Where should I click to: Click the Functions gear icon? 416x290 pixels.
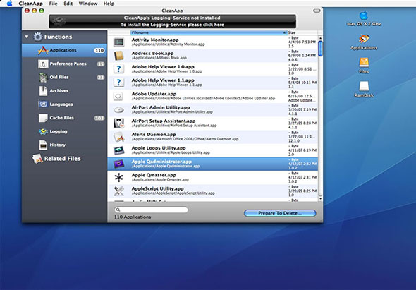tap(37, 37)
